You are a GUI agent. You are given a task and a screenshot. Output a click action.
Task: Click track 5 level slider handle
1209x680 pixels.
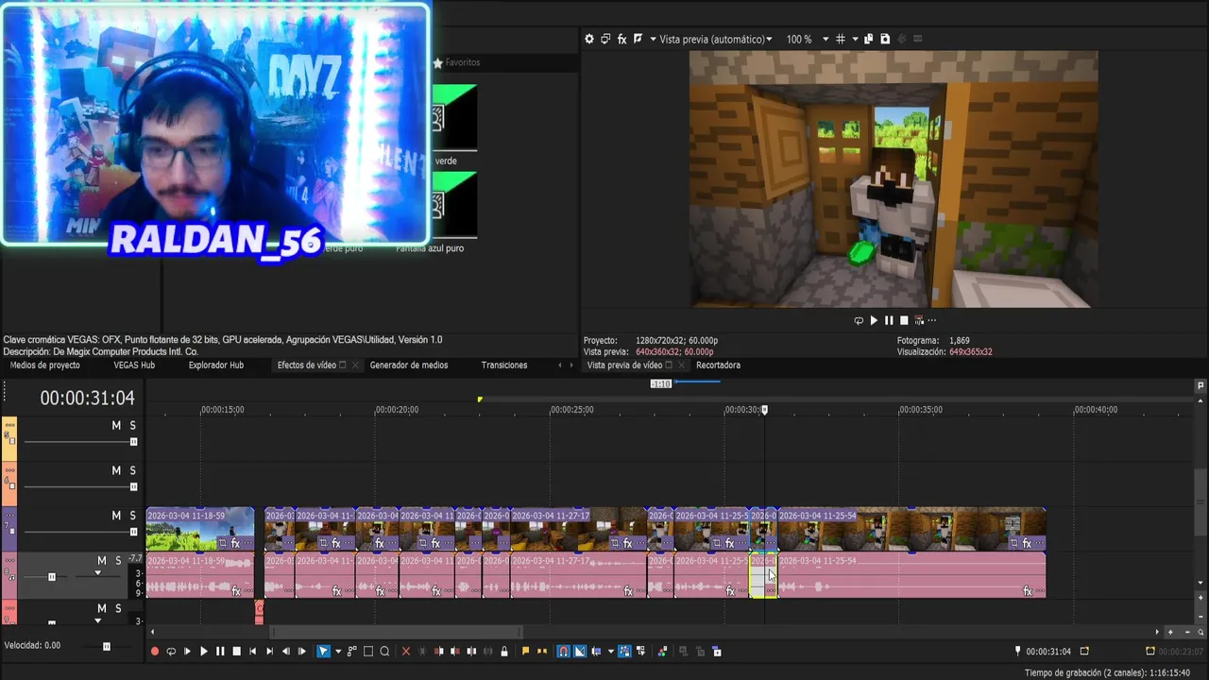click(x=133, y=442)
